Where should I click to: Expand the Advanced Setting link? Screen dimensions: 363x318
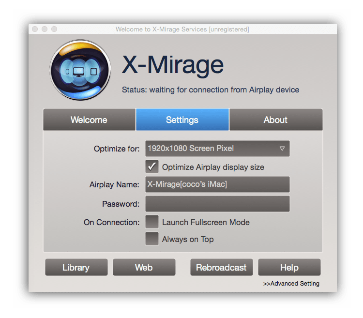(291, 284)
